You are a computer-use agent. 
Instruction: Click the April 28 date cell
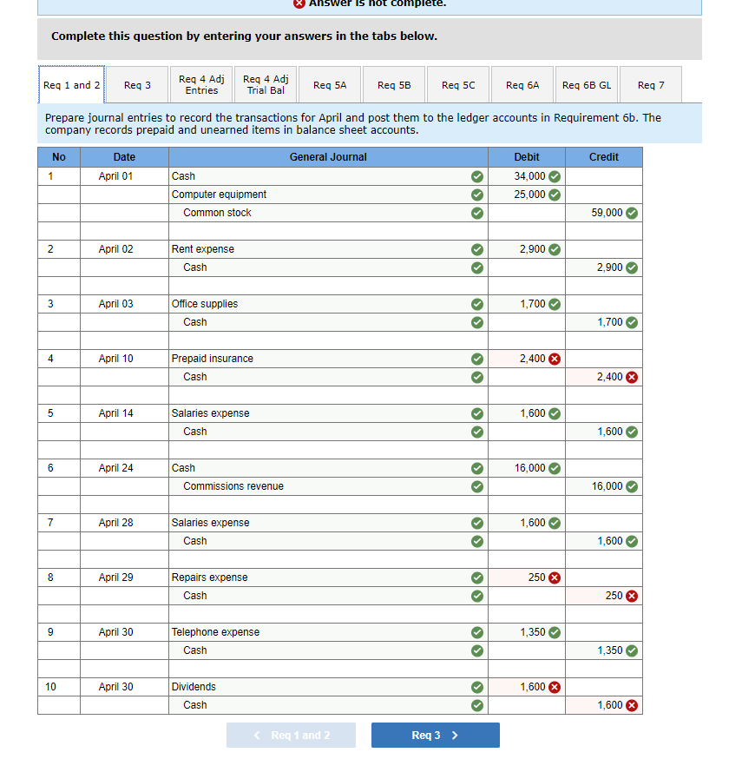pyautogui.click(x=124, y=523)
